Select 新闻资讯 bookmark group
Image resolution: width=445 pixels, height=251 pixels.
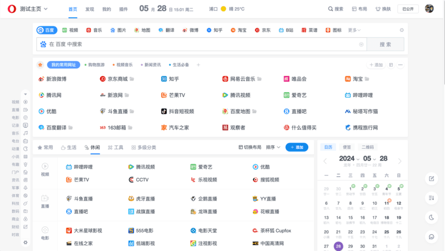[151, 65]
